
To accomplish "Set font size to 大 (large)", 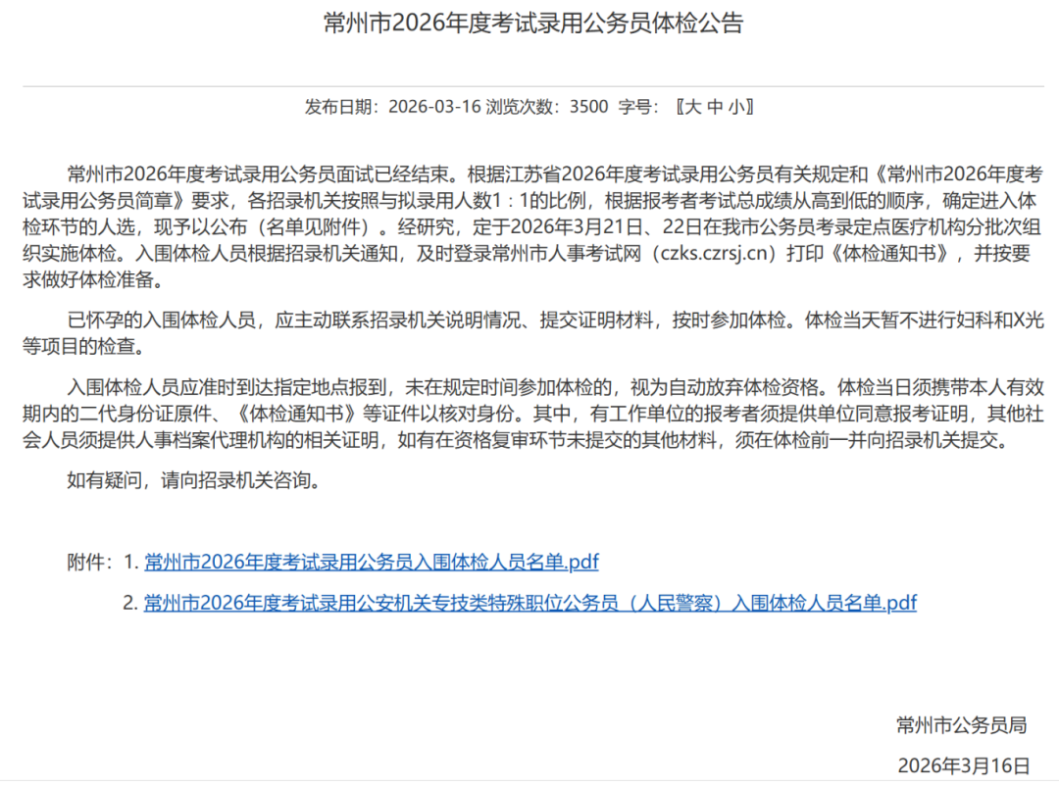I will [692, 107].
